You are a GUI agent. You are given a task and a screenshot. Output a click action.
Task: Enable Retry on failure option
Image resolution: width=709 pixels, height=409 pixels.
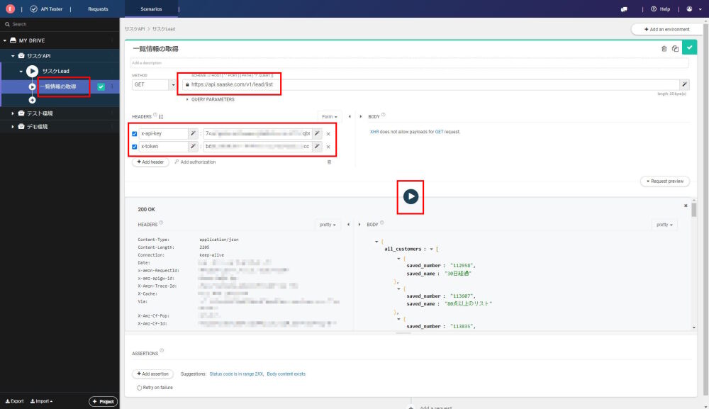[138, 388]
